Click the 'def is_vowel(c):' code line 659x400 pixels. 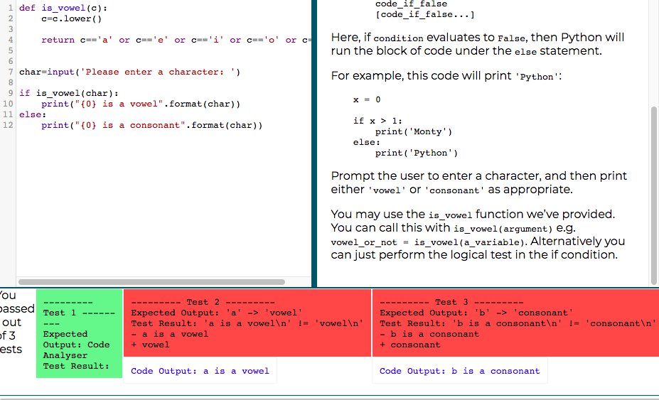pos(63,8)
